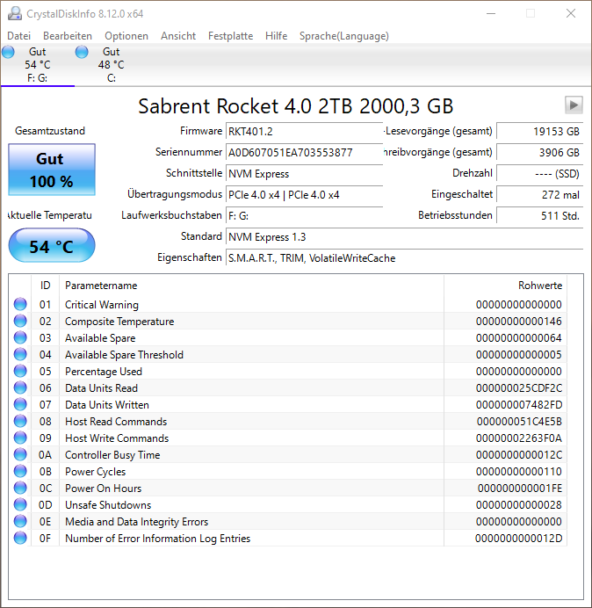Open the Bearbeiten menu

tap(68, 36)
